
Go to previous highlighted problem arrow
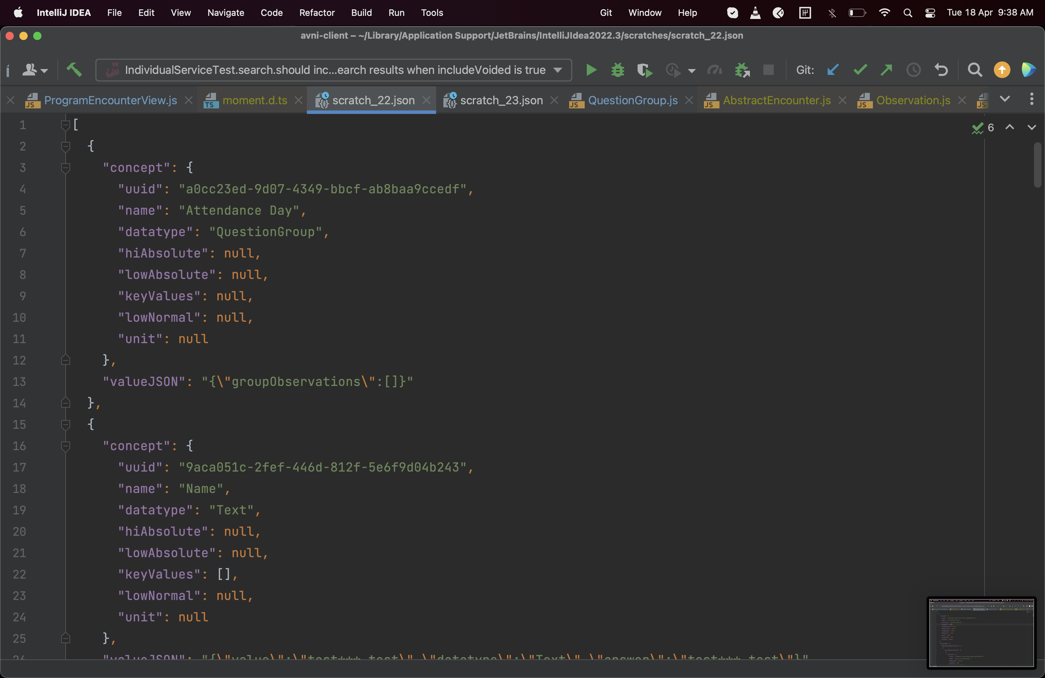pos(1009,127)
